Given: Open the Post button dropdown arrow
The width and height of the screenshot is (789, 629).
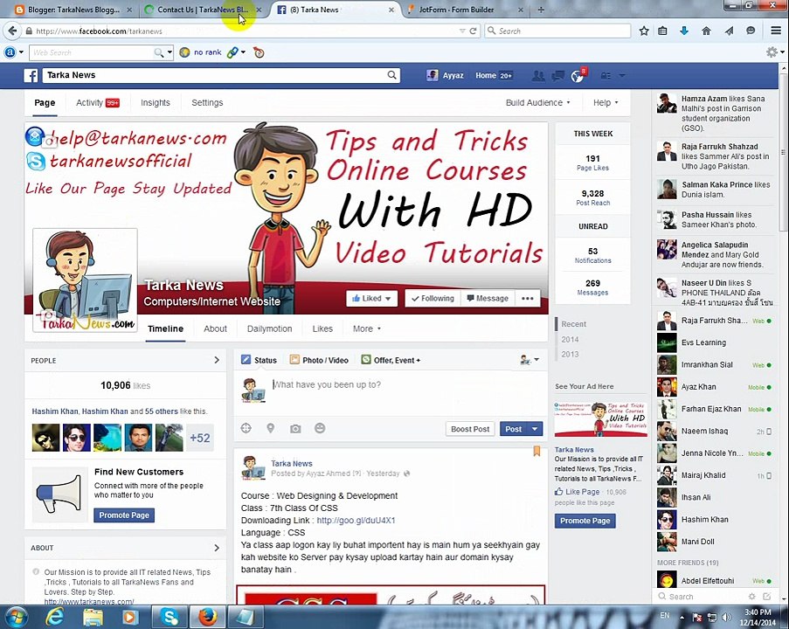Looking at the screenshot, I should (535, 429).
